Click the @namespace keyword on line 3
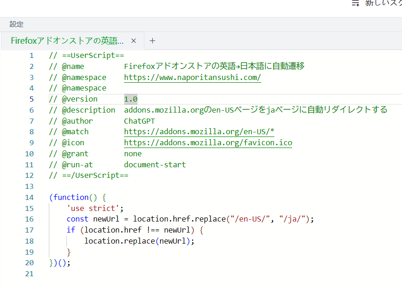This screenshot has height=290, width=402. tap(84, 77)
